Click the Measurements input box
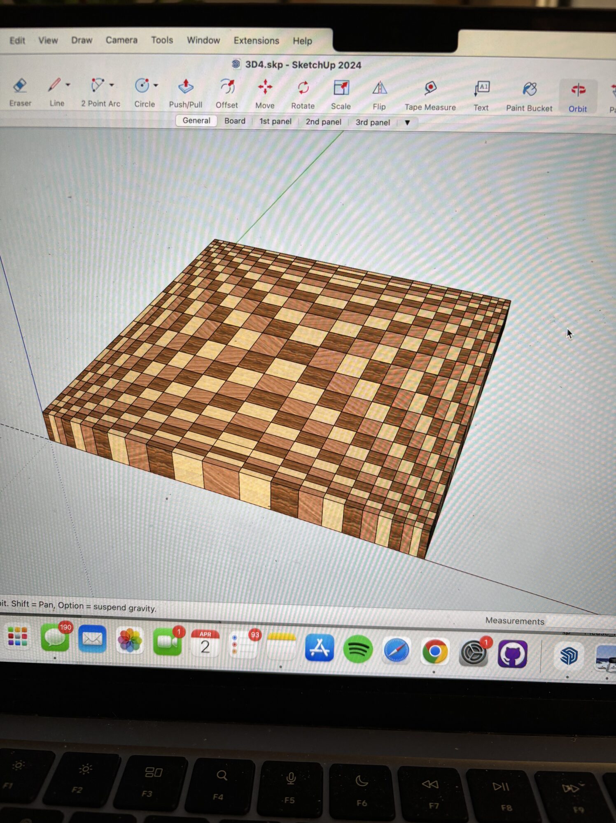 (581, 621)
